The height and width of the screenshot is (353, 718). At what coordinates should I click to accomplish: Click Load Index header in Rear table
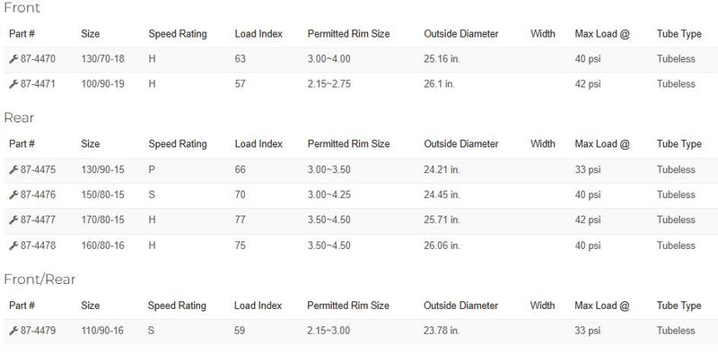pos(258,144)
